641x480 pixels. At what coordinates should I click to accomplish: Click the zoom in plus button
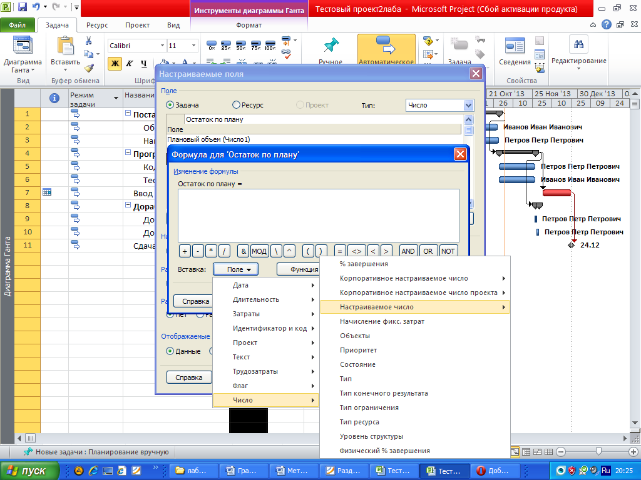point(633,452)
